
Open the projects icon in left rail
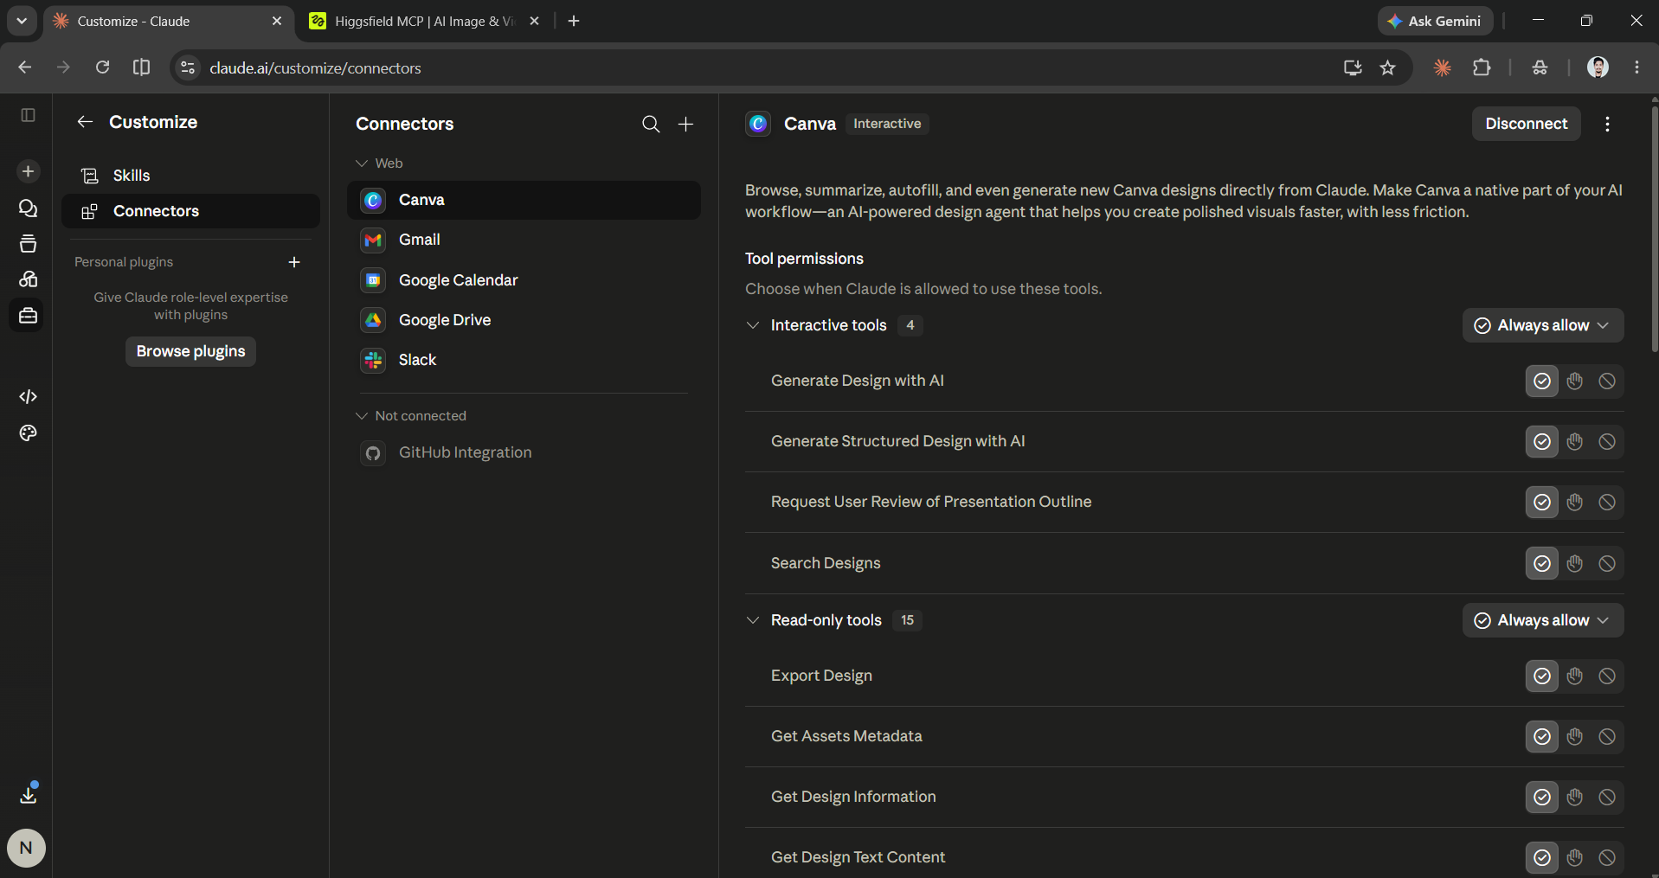[28, 244]
